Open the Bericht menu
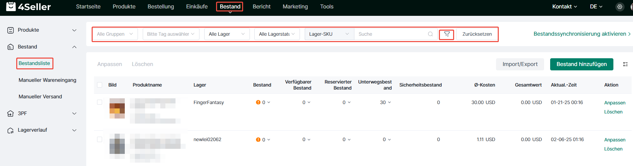Viewport: 633px width, 166px height. [261, 7]
